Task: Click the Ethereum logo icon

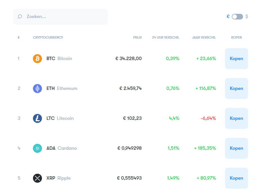Action: pos(37,89)
